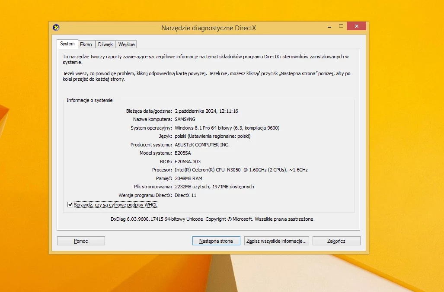Click the Windows 8.1 Pro operating system value

pyautogui.click(x=227, y=128)
